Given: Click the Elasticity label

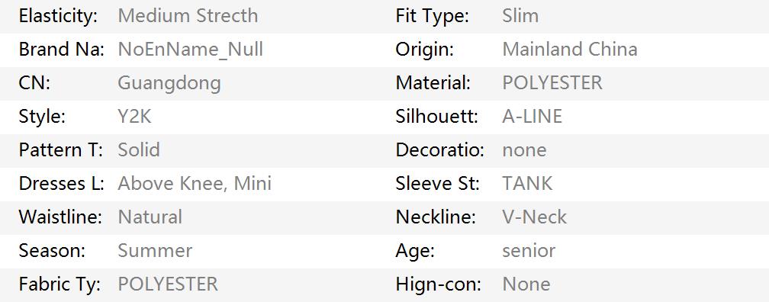Looking at the screenshot, I should pyautogui.click(x=58, y=16).
